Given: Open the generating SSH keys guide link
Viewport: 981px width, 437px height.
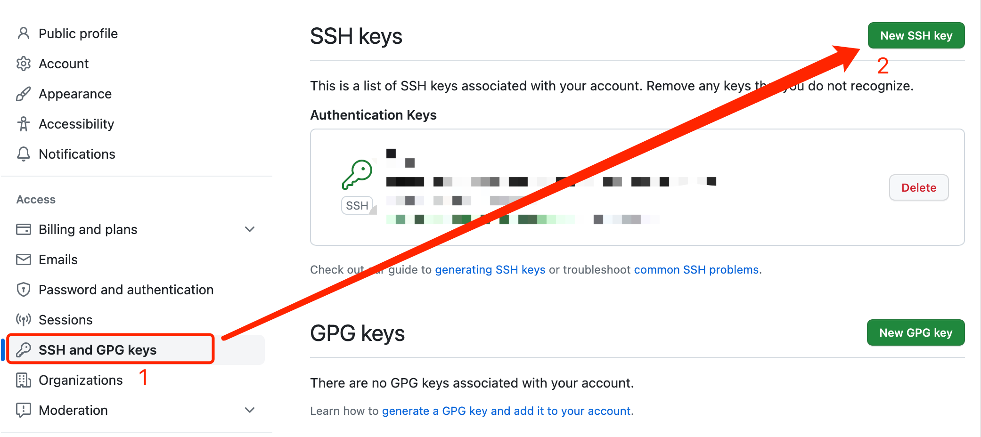Looking at the screenshot, I should (490, 270).
